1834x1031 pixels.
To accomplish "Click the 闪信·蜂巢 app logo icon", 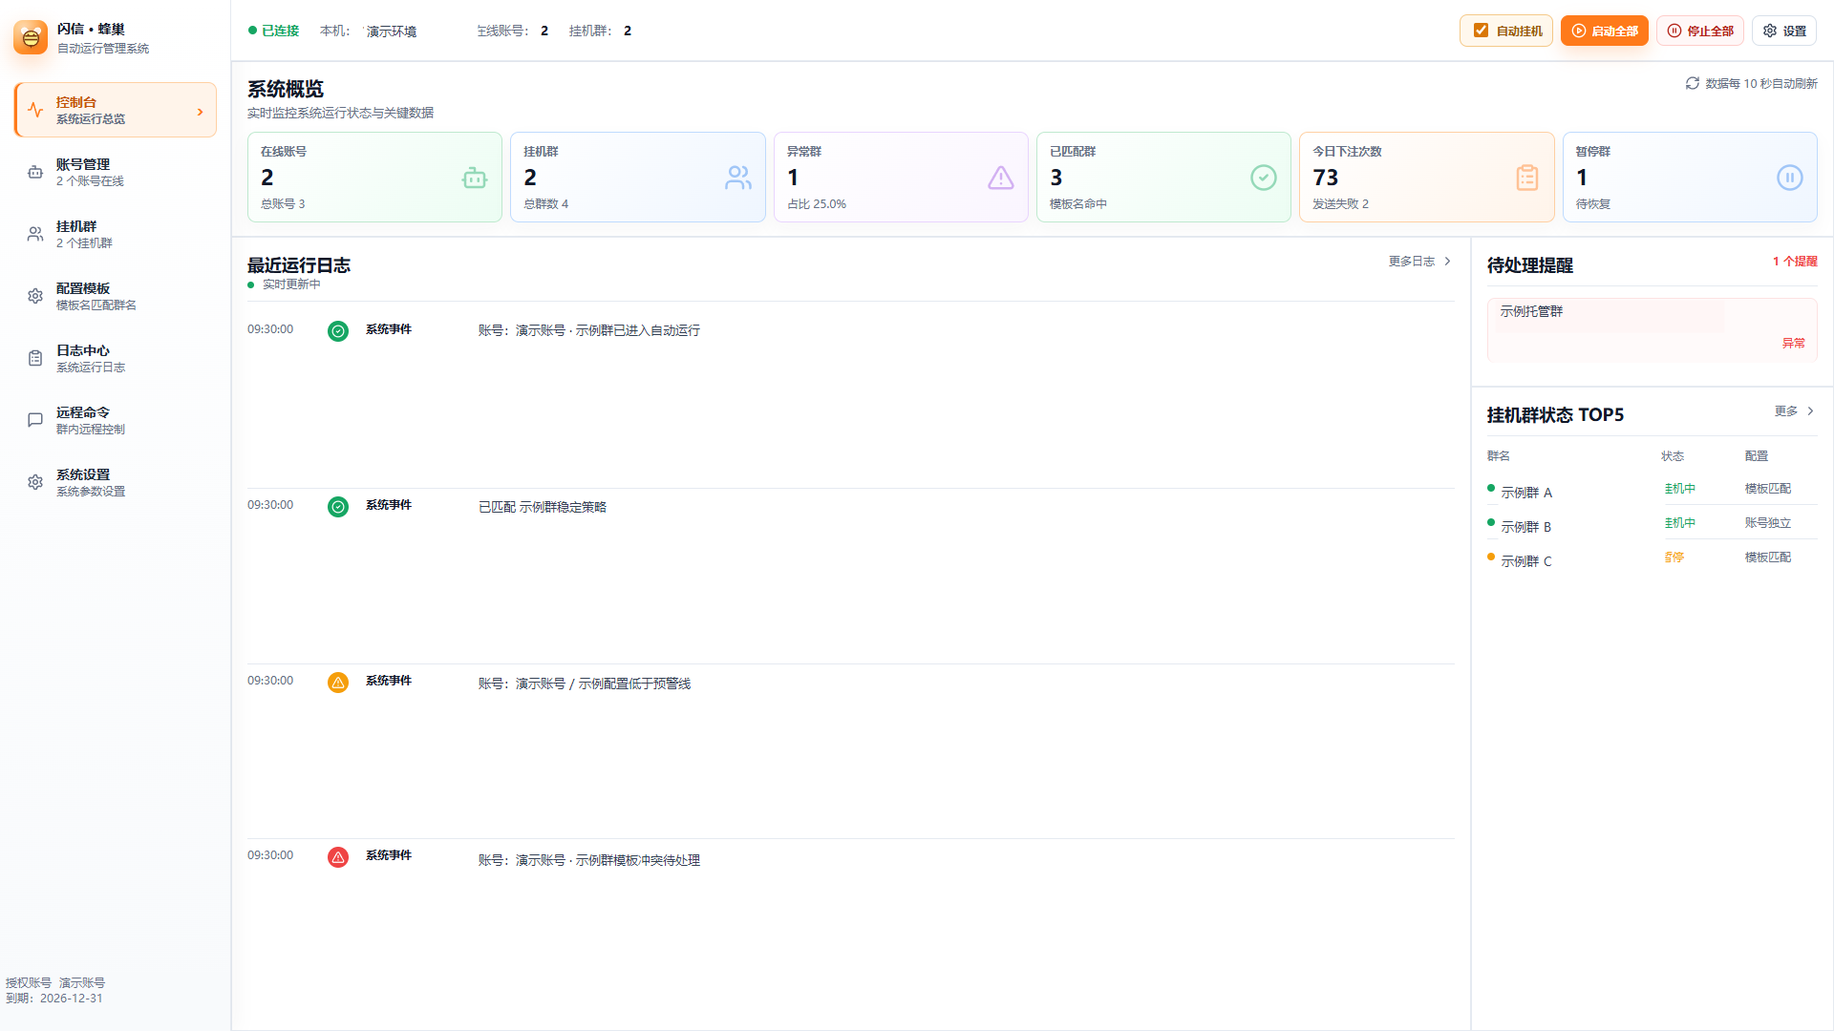I will tap(31, 37).
